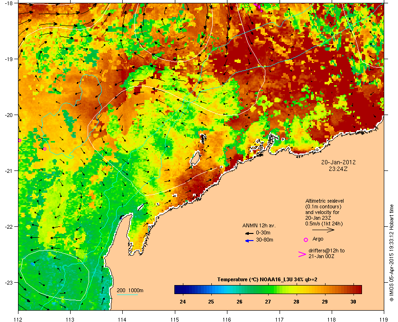The width and height of the screenshot is (398, 322).
Task: Click the cyan isobath sample line in the legend
Action: tap(127, 295)
